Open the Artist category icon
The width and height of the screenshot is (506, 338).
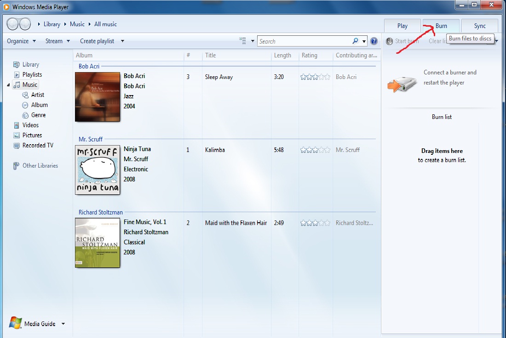click(25, 95)
